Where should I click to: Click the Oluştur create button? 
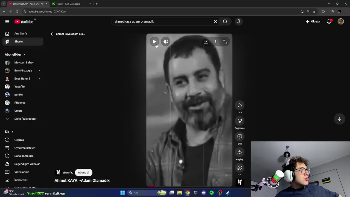click(313, 22)
